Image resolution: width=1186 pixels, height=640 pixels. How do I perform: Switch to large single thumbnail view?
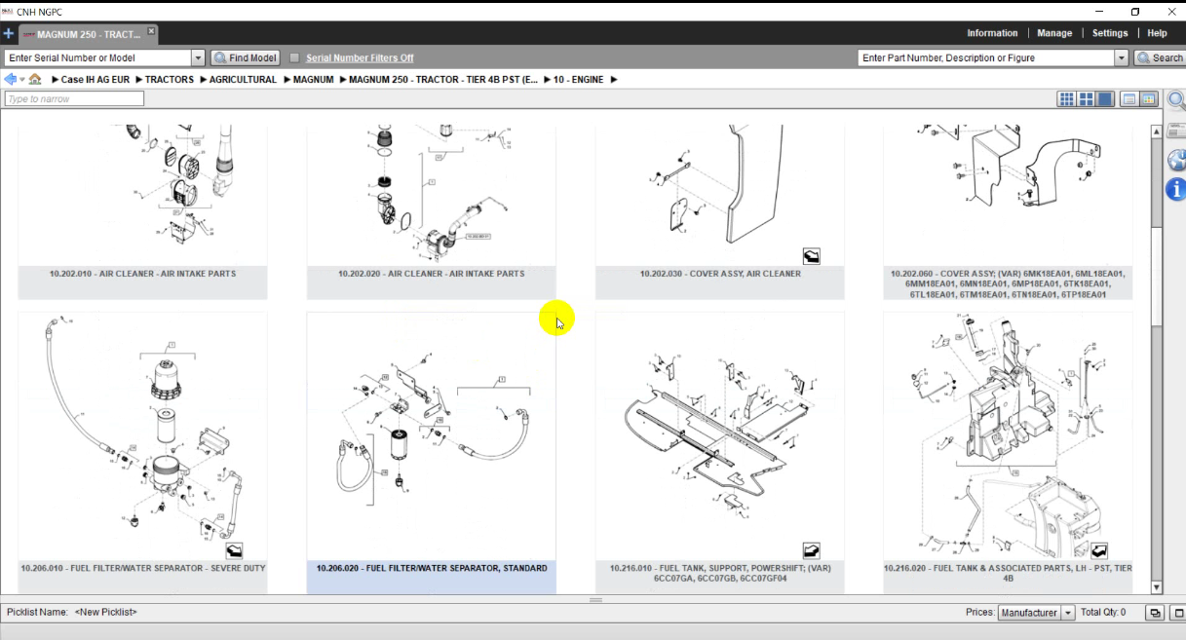[1105, 99]
